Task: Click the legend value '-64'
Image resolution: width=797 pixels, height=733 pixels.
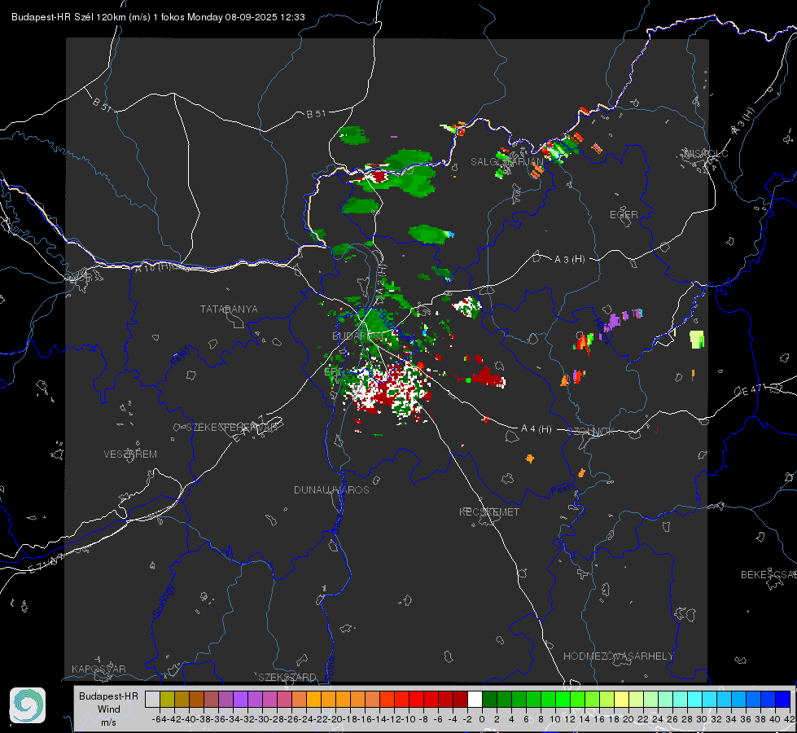Action: coord(160,719)
